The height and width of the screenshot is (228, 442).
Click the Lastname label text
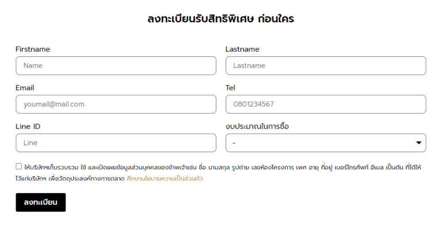[x=242, y=49]
